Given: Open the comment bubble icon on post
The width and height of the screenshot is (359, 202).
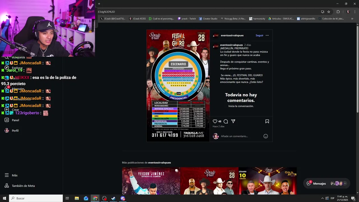Looking at the screenshot, I should point(226,121).
